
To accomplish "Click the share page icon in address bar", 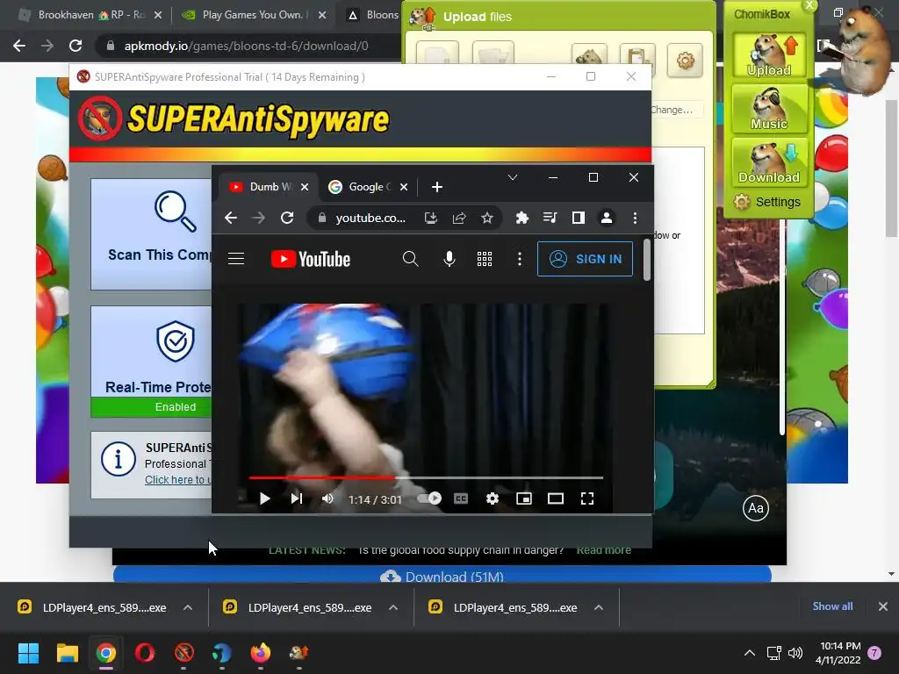I will pyautogui.click(x=458, y=218).
